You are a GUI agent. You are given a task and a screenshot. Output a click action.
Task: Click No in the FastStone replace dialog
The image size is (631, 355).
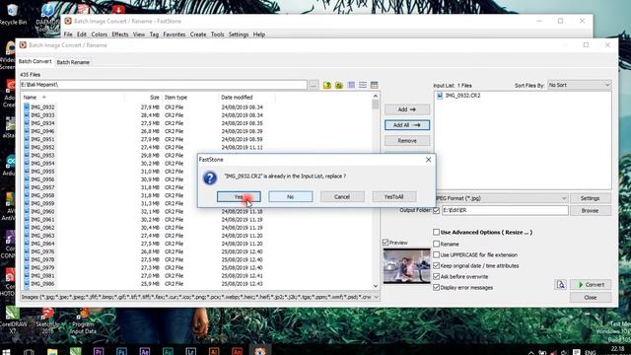point(290,197)
